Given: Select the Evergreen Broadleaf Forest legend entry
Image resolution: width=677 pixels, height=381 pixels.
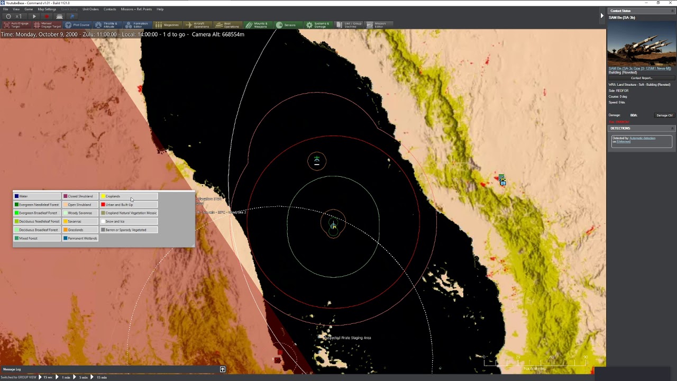Looking at the screenshot, I should click(37, 213).
